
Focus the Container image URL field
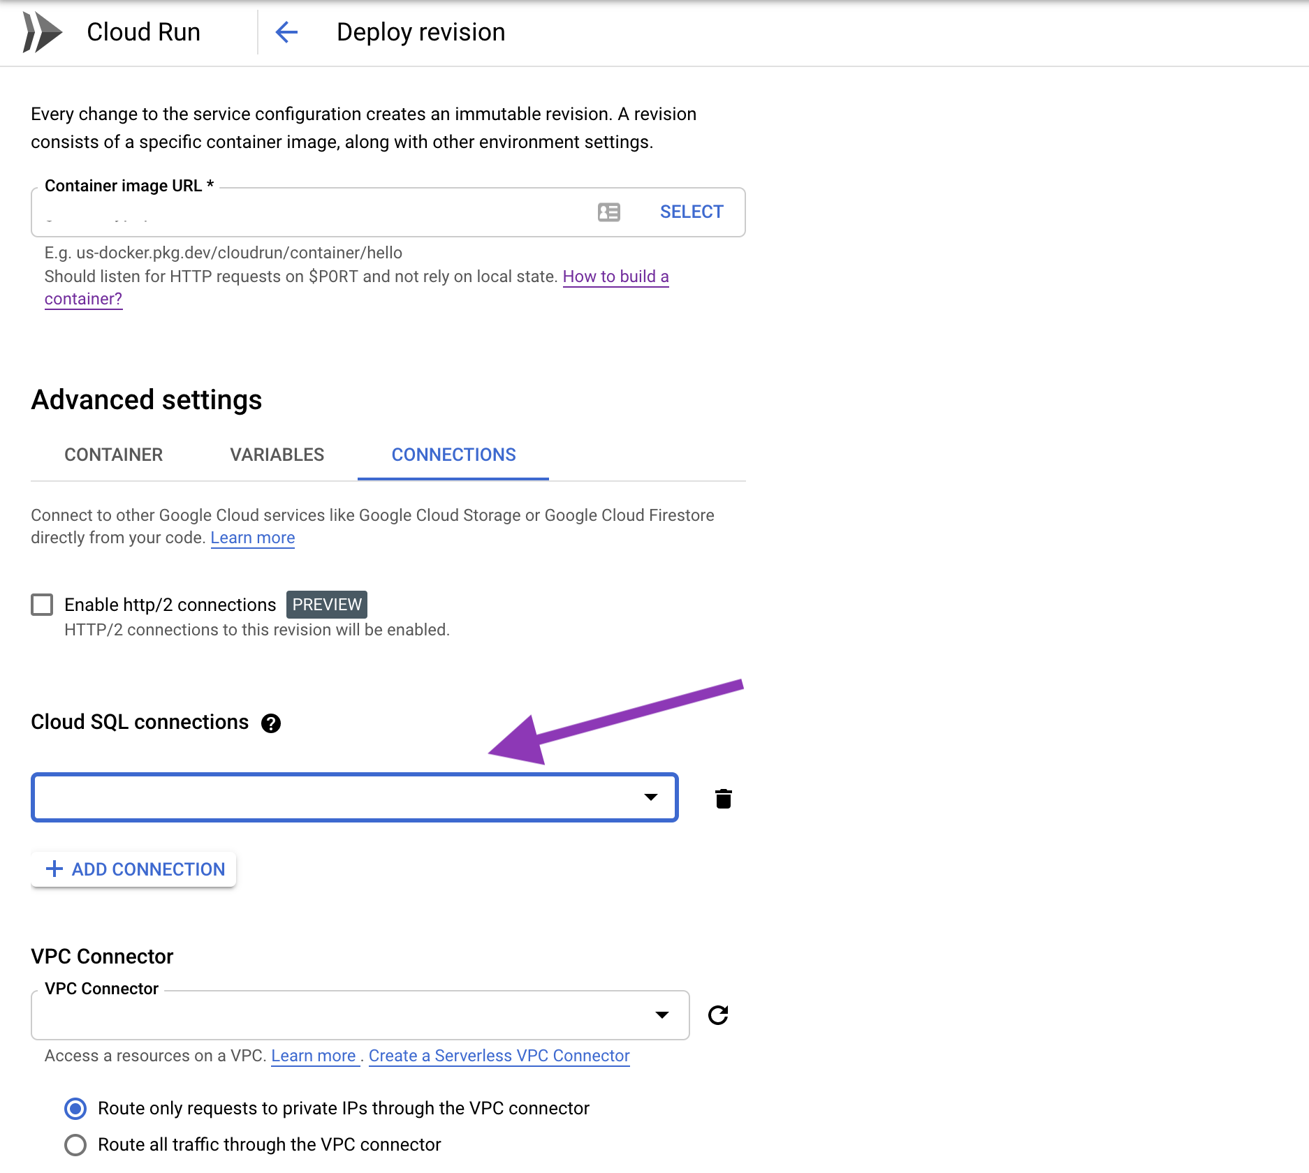(x=307, y=212)
